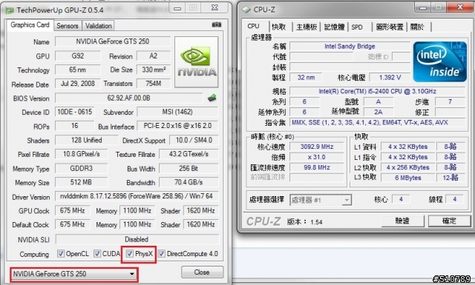
Task: Click the Shaders value 128 Unified
Action: click(87, 140)
